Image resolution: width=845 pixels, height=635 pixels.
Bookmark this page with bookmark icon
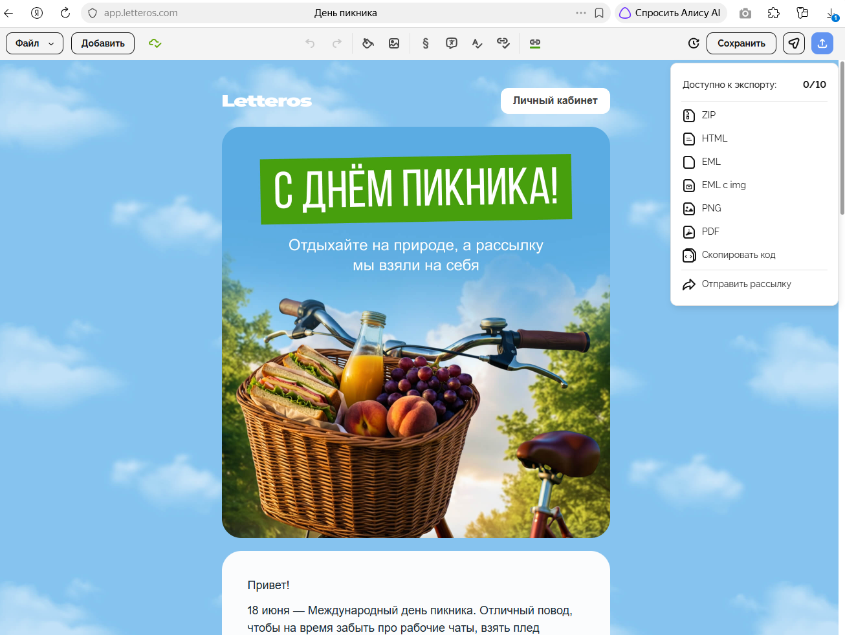[x=599, y=13]
